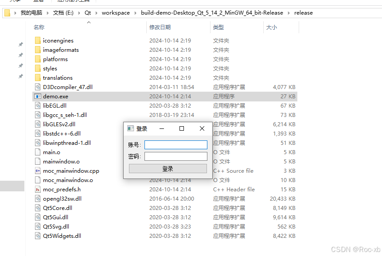
Task: Sort files by 类型 column header
Action: (x=218, y=27)
